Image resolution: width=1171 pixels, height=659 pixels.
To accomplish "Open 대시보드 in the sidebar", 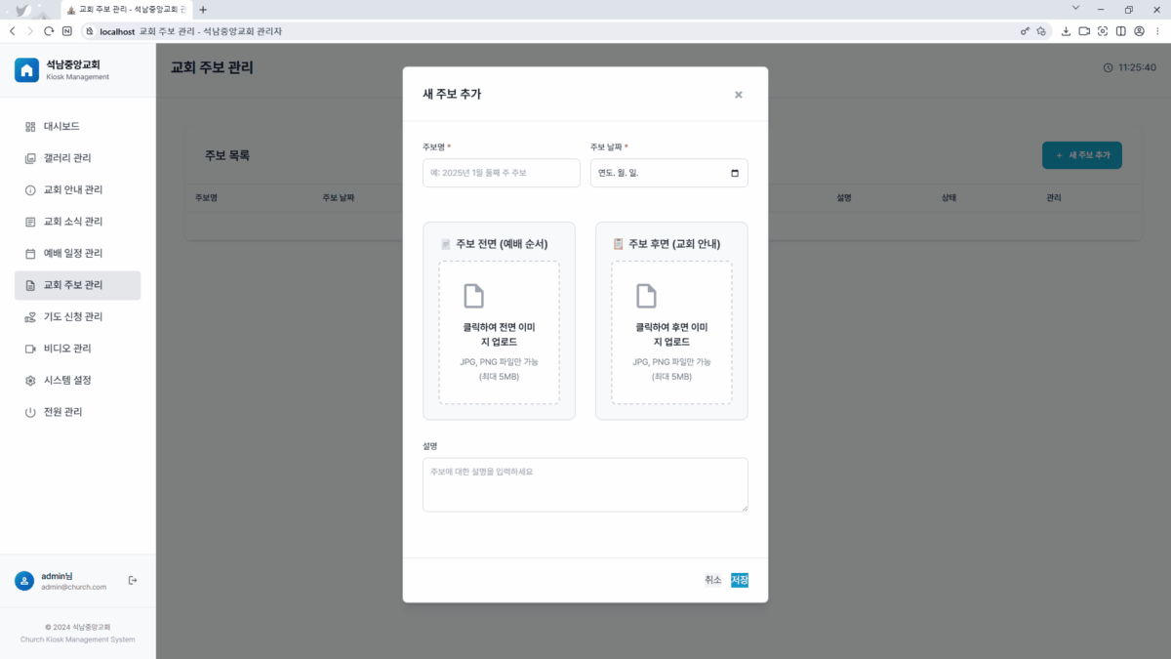I will 61,127.
